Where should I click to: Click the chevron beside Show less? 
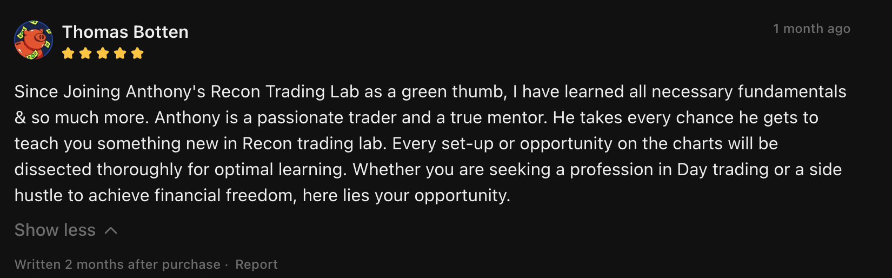pyautogui.click(x=111, y=230)
